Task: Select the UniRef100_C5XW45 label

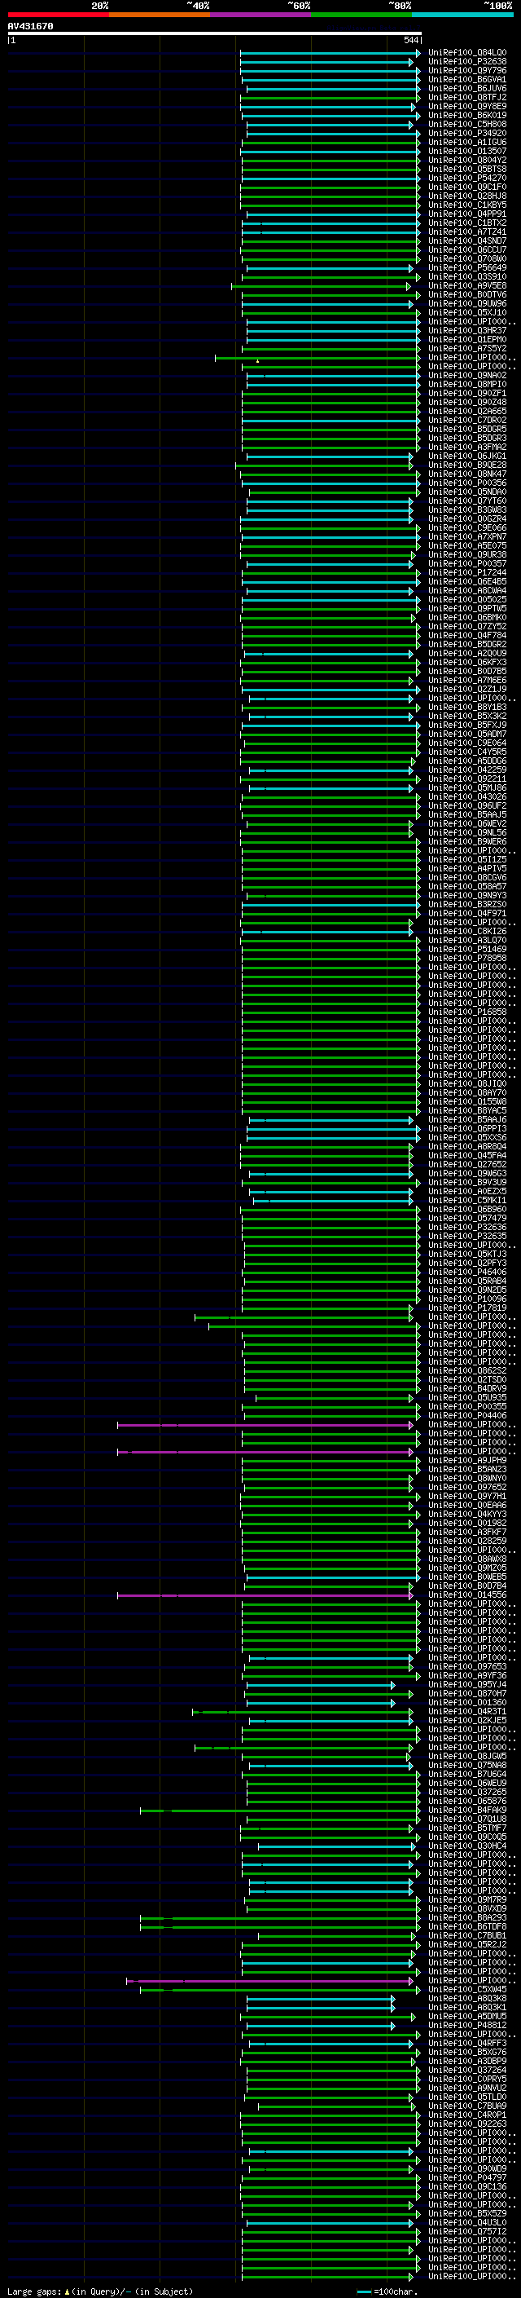Action: click(x=466, y=1989)
